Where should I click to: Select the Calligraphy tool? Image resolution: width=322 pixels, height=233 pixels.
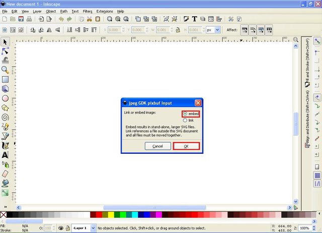[x=5, y=146]
